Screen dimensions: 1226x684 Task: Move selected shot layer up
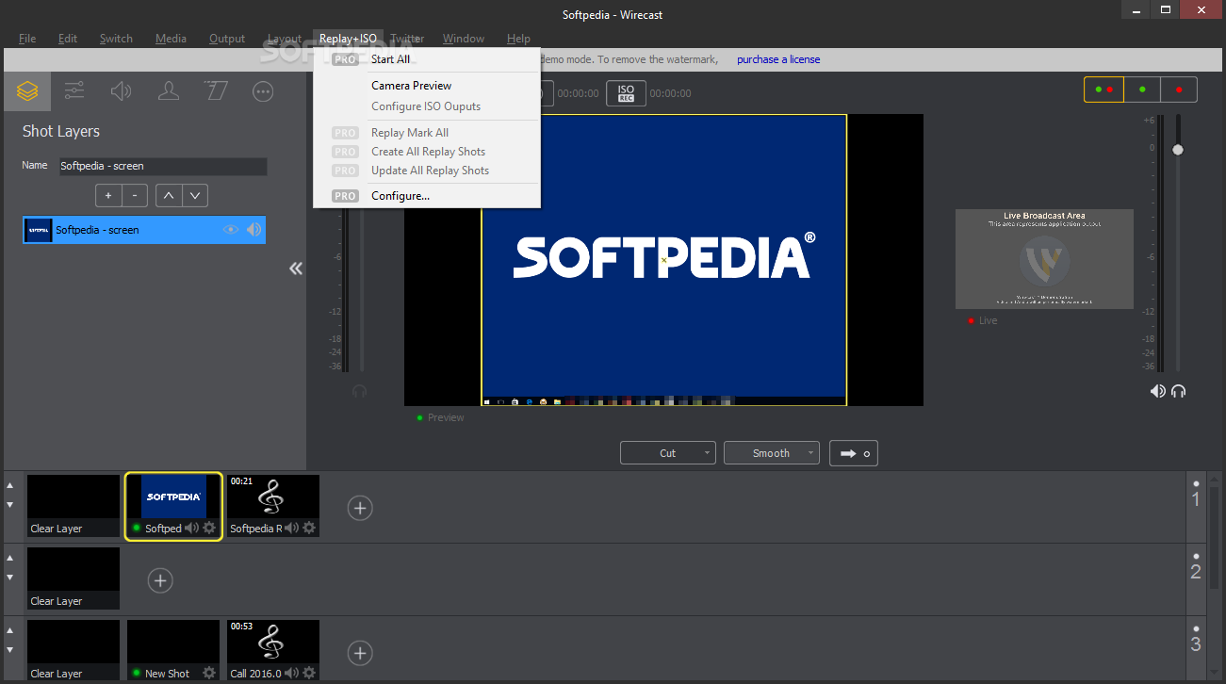pyautogui.click(x=168, y=196)
